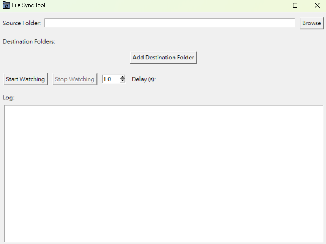326x244 pixels.
Task: Start watching the source folder
Action: tap(25, 79)
